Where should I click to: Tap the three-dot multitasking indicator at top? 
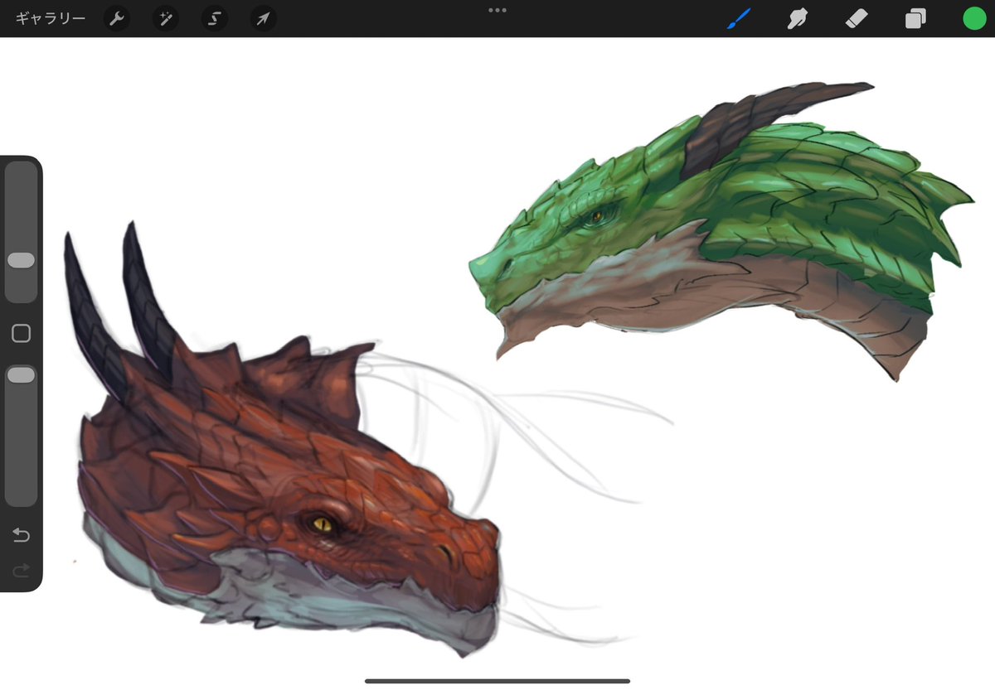(498, 11)
